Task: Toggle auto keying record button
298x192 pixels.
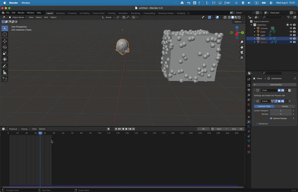Action: 108,129
